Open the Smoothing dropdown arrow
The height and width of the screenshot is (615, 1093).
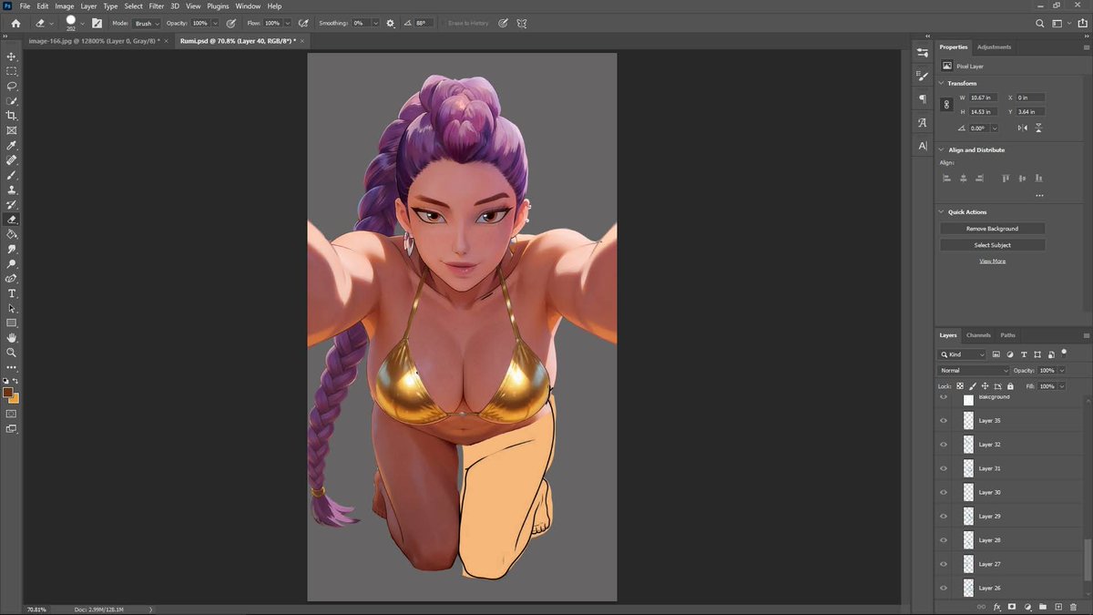375,23
